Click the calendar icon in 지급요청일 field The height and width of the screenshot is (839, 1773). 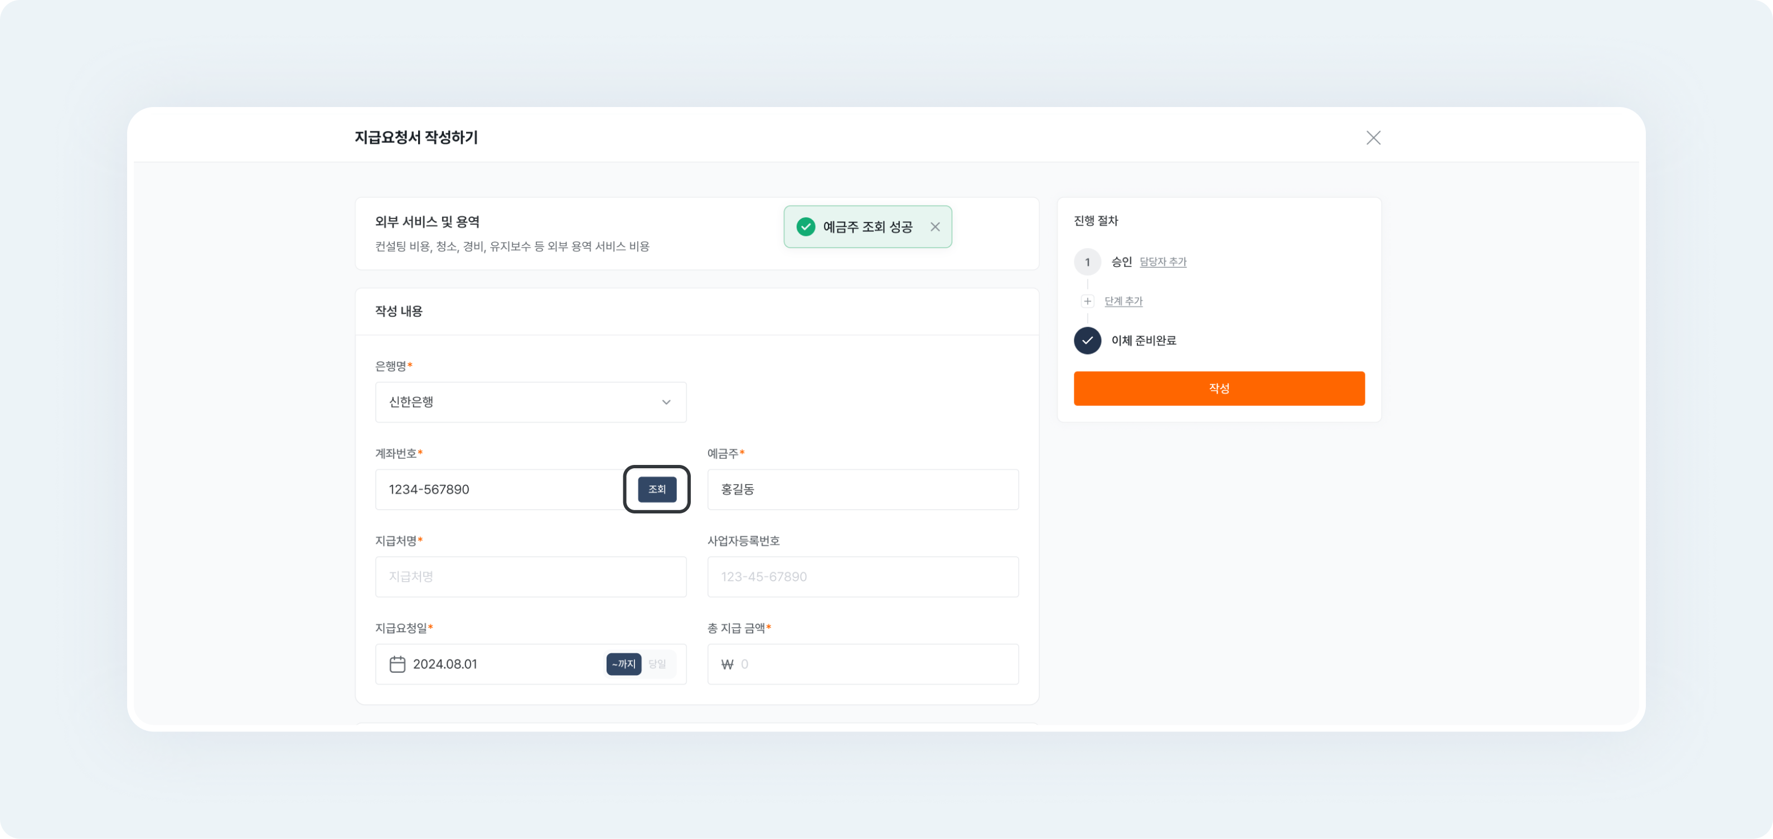coord(397,663)
